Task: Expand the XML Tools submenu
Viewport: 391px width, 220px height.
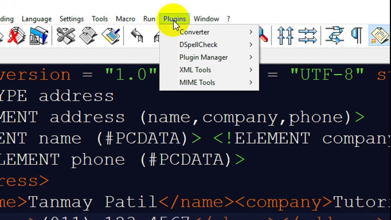Action: pos(209,70)
